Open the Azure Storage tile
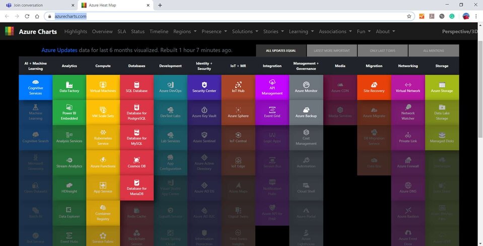Screen dimensions: 483x246 tap(442, 88)
